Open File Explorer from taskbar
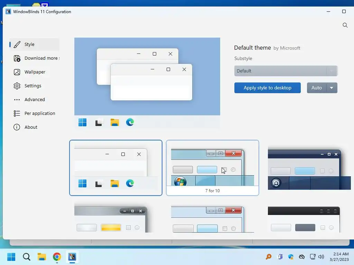 (x=42, y=257)
